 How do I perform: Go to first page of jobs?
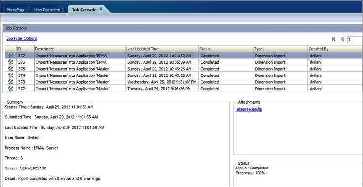click(333, 39)
